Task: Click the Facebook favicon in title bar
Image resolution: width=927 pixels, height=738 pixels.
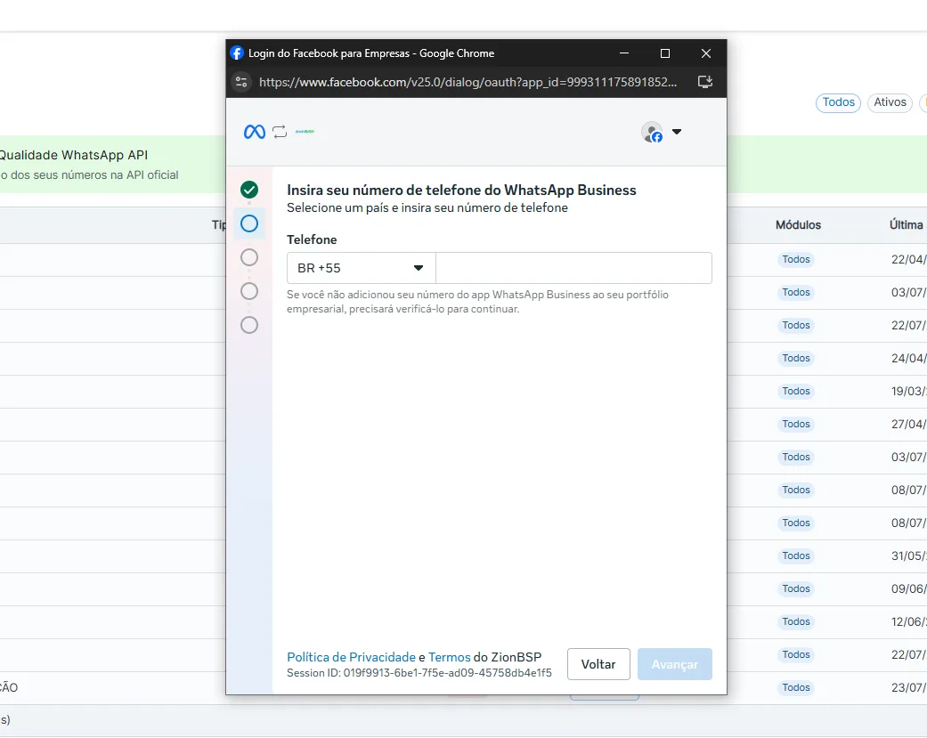Action: tap(237, 53)
